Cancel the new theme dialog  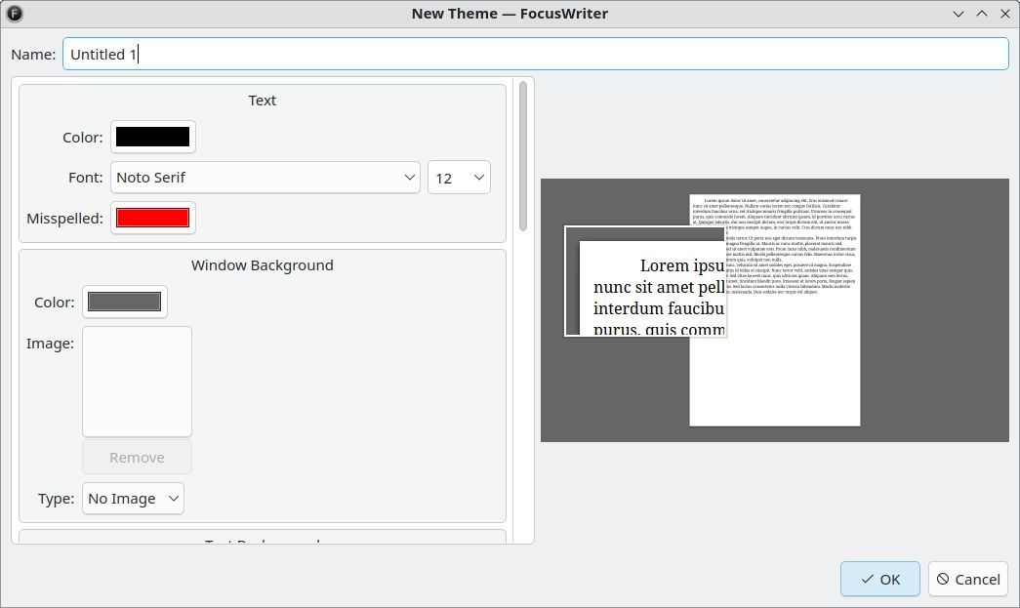pos(968,579)
